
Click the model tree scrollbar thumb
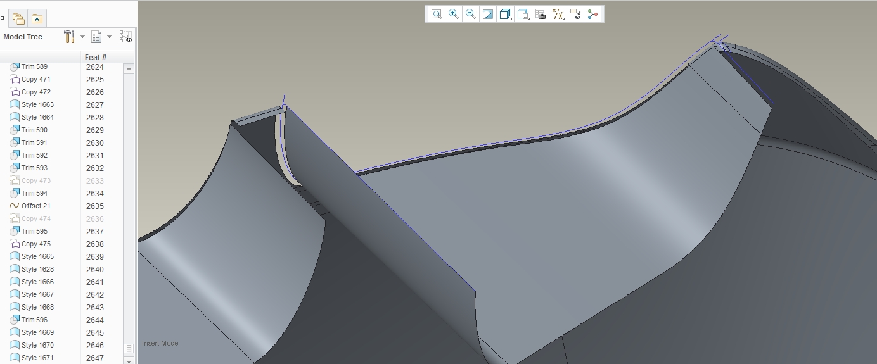tap(129, 348)
